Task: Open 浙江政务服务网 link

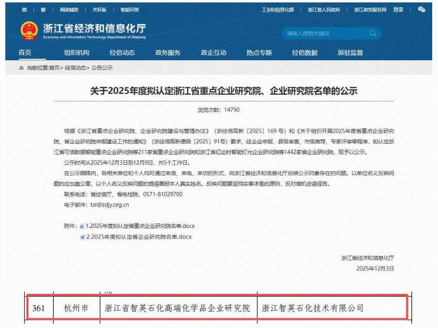Action: point(370,10)
